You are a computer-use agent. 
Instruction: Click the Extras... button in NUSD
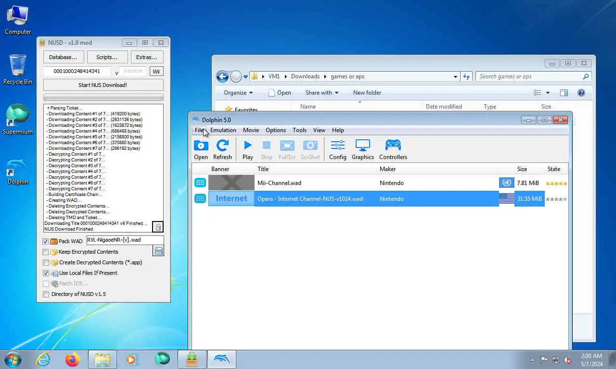[147, 57]
